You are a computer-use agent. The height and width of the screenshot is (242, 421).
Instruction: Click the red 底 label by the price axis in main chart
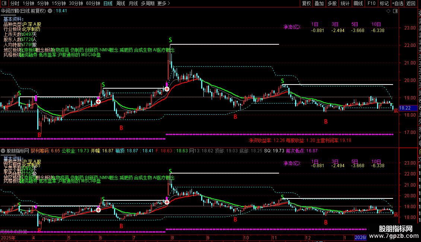(x=396, y=111)
